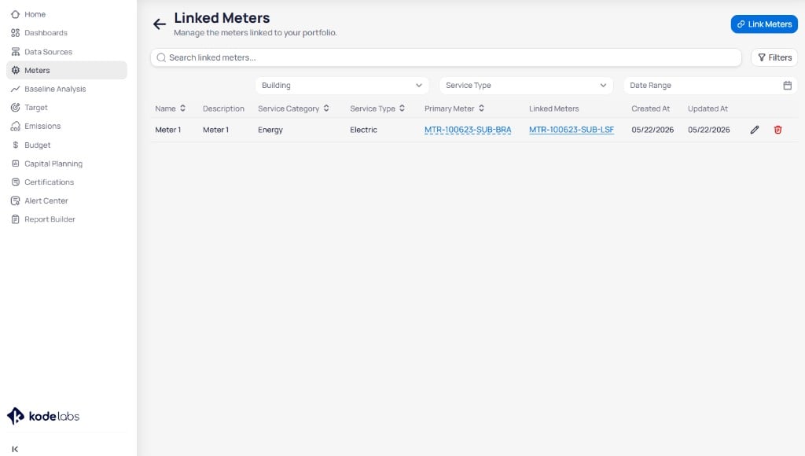Click the Data Sources icon
The image size is (805, 456).
[x=16, y=52]
